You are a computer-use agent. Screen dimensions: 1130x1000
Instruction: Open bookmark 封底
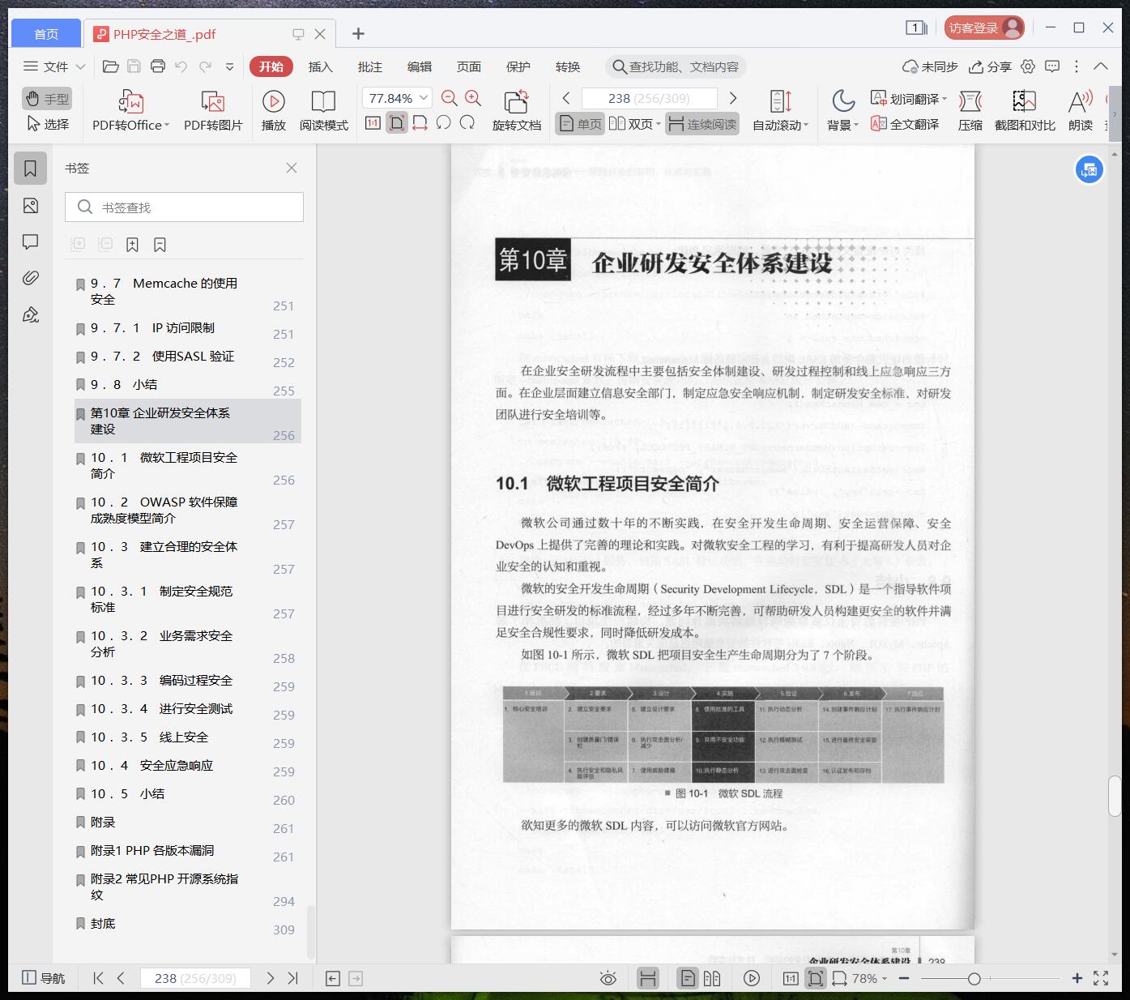(187, 924)
